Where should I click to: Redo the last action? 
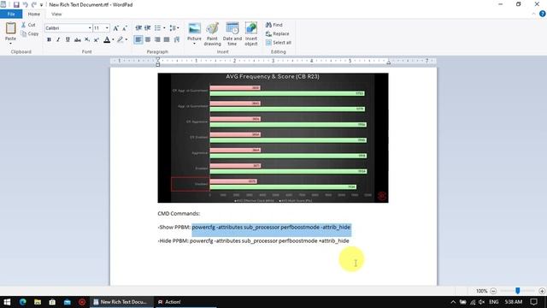[34, 4]
